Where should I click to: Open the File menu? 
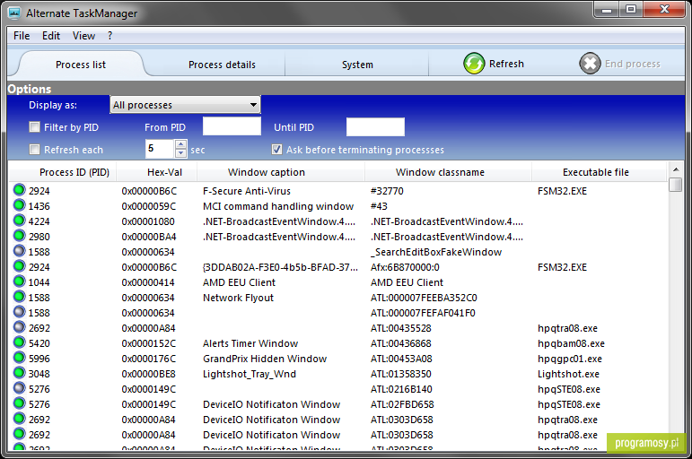[x=22, y=36]
